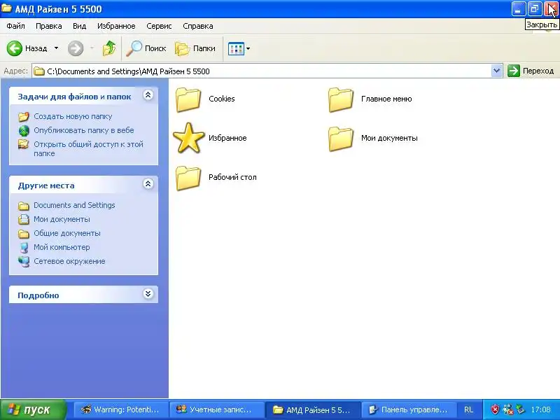Click the network connection tray icon

[508, 409]
